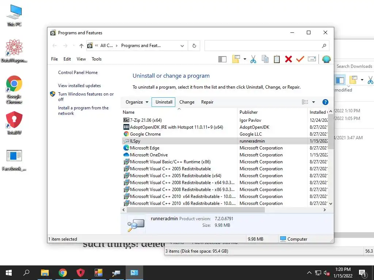Viewport: 374px width, 280px height.
Task: Select Visual C++ 2010 x86 Redistributable row
Action: 225,203
